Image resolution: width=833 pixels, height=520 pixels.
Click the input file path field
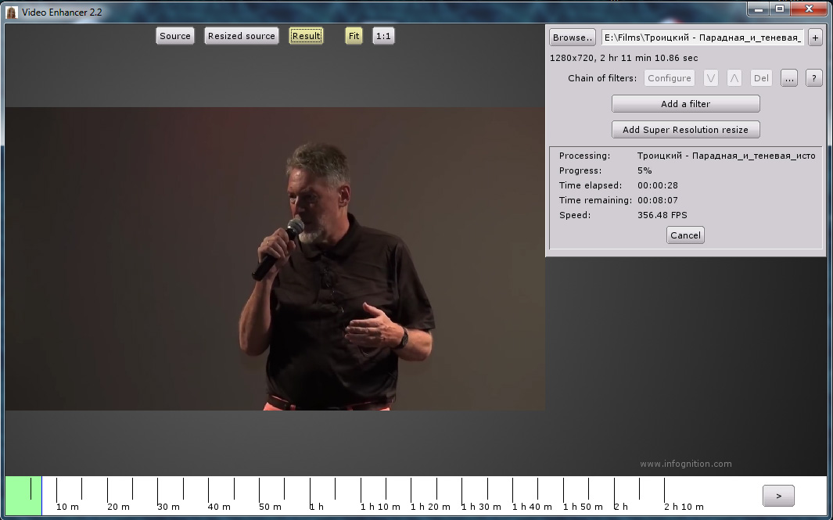click(702, 38)
